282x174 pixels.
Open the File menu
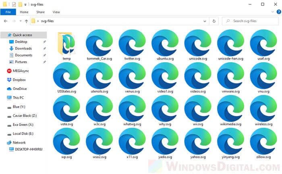8,12
